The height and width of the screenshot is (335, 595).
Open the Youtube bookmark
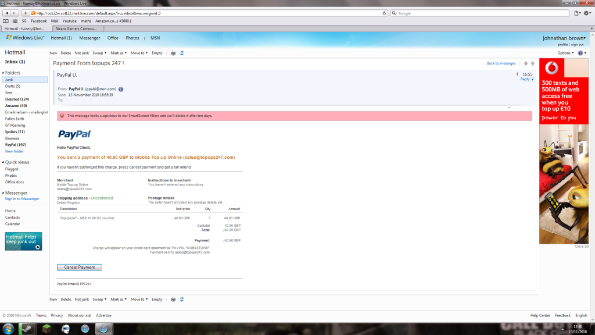(70, 22)
